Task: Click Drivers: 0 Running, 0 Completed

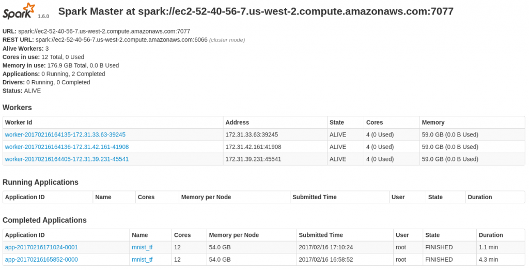Action: point(46,82)
